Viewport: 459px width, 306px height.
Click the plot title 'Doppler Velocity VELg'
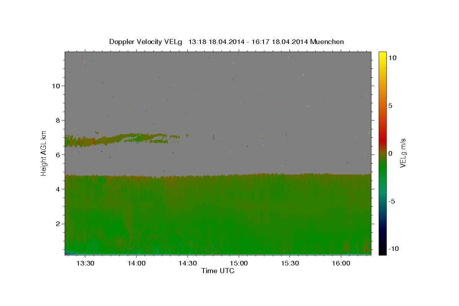(x=146, y=42)
